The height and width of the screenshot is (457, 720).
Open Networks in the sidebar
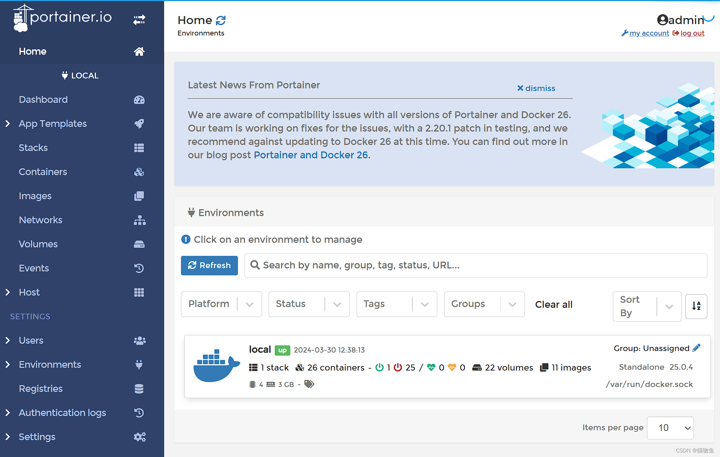point(41,220)
